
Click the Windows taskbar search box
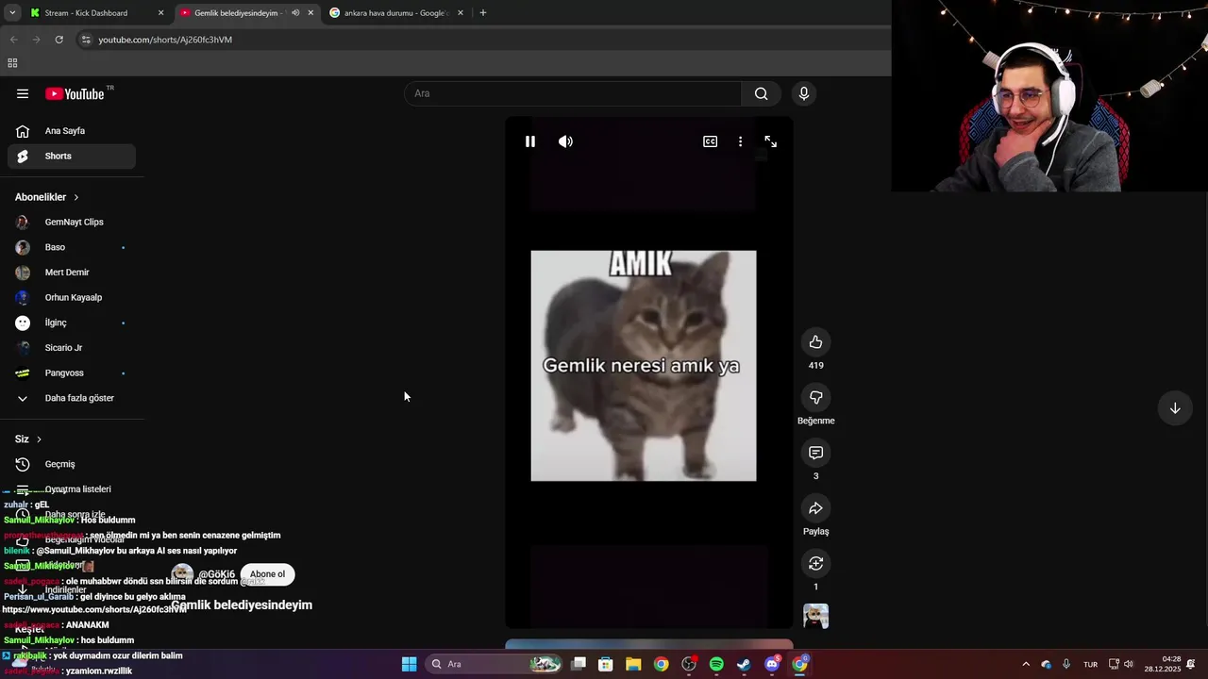(x=495, y=664)
